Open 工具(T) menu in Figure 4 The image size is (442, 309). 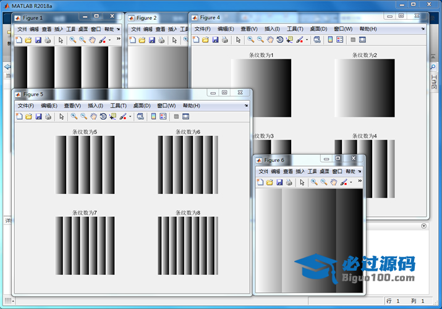pos(295,29)
